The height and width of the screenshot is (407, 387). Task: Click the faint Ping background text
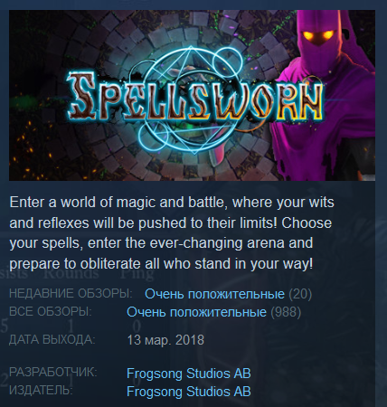(x=137, y=274)
